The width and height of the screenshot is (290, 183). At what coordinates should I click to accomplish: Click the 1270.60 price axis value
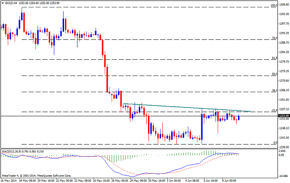[x=284, y=81]
